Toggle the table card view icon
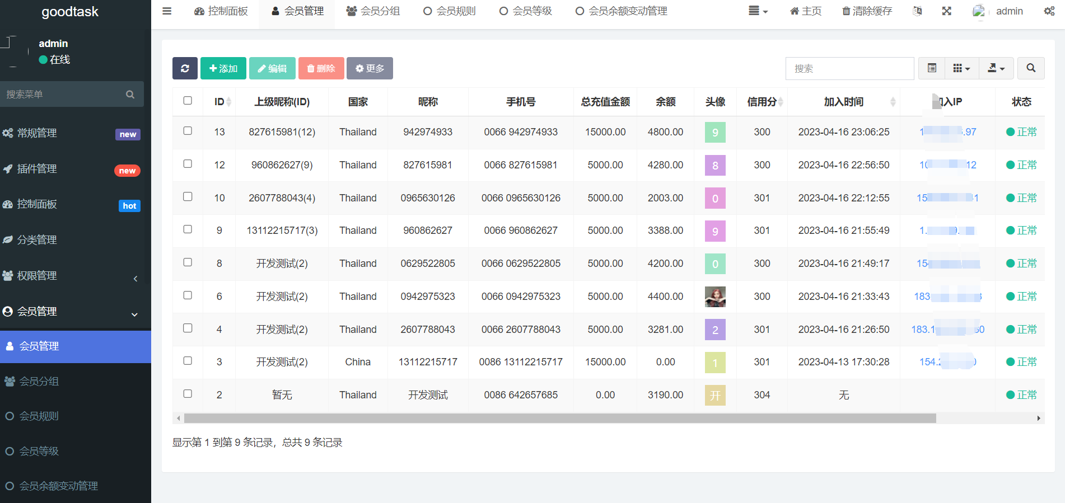This screenshot has width=1065, height=503. 932,68
